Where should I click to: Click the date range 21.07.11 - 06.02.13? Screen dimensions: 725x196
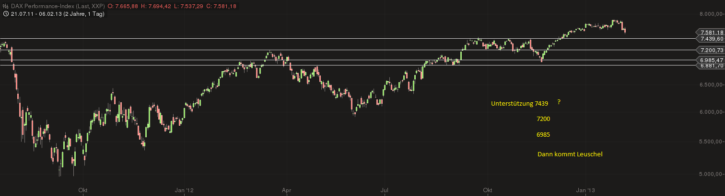37,14
